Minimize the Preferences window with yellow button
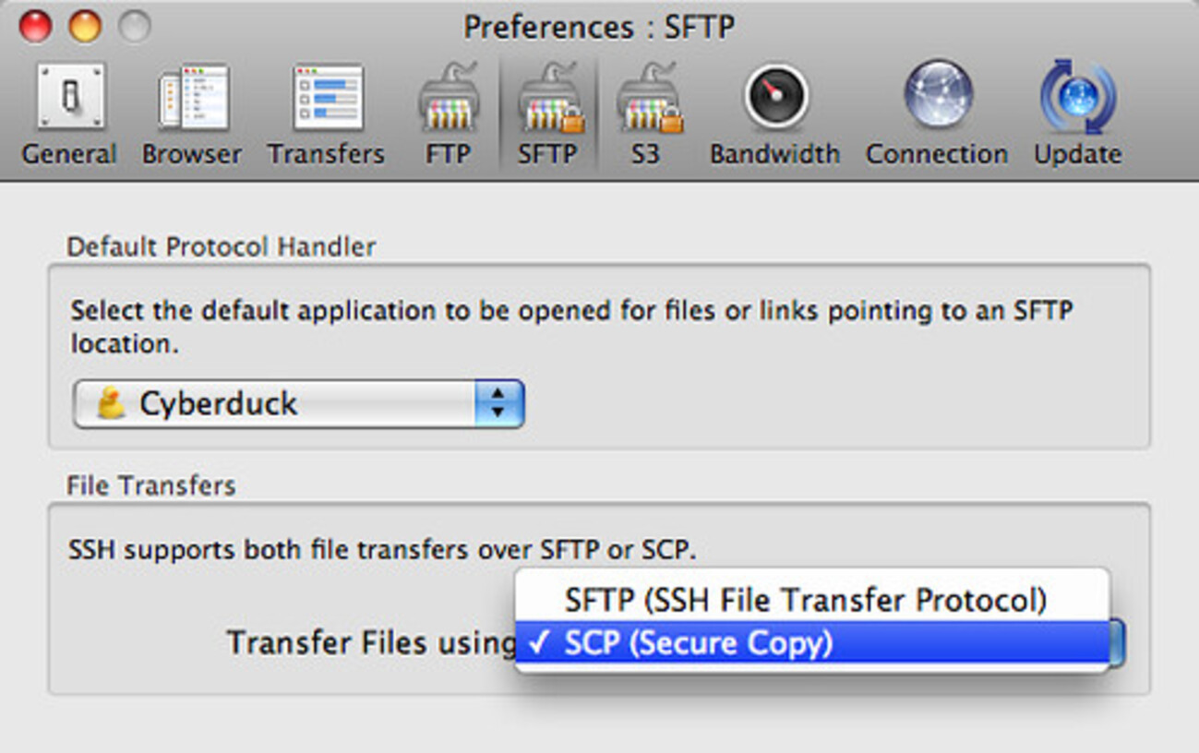This screenshot has height=753, width=1199. point(85,27)
